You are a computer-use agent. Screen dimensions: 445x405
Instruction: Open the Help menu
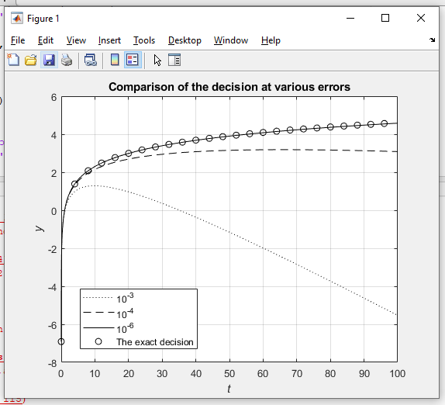click(271, 40)
